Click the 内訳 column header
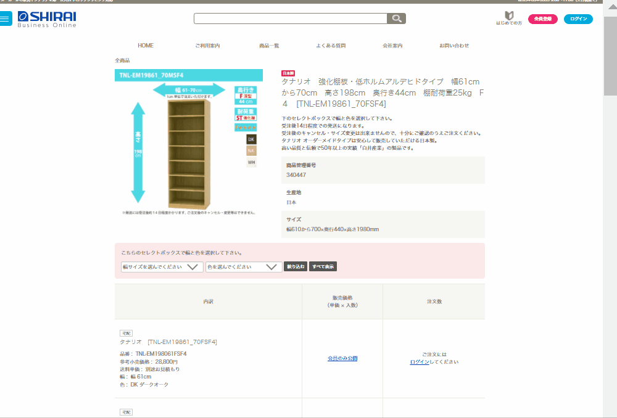This screenshot has width=617, height=418. coord(208,301)
